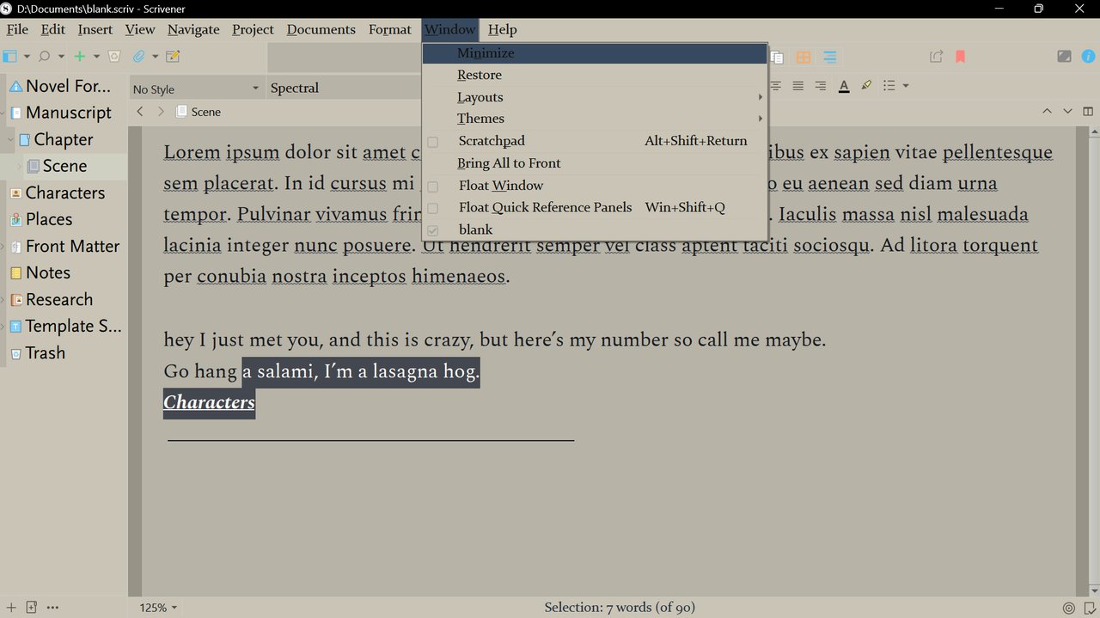Image resolution: width=1100 pixels, height=618 pixels.
Task: Open the Navigate menu
Action: 193,29
